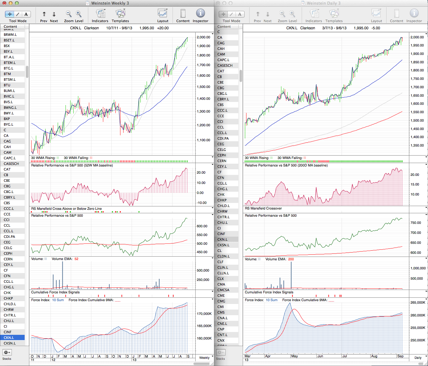
Task: Select the crosshair tool in Weekly window
Action: click(x=10, y=14)
